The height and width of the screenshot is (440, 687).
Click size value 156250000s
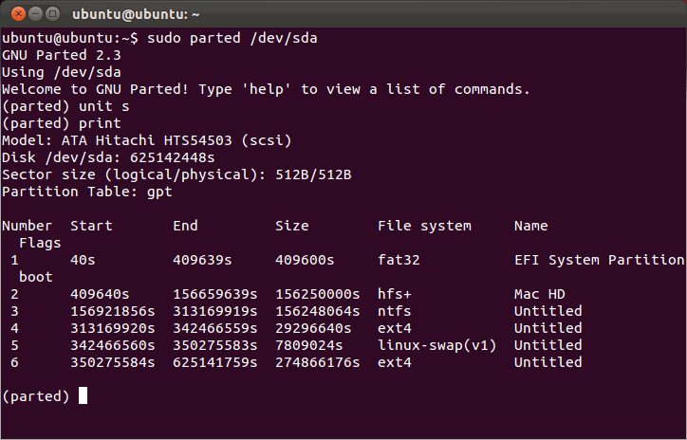318,294
